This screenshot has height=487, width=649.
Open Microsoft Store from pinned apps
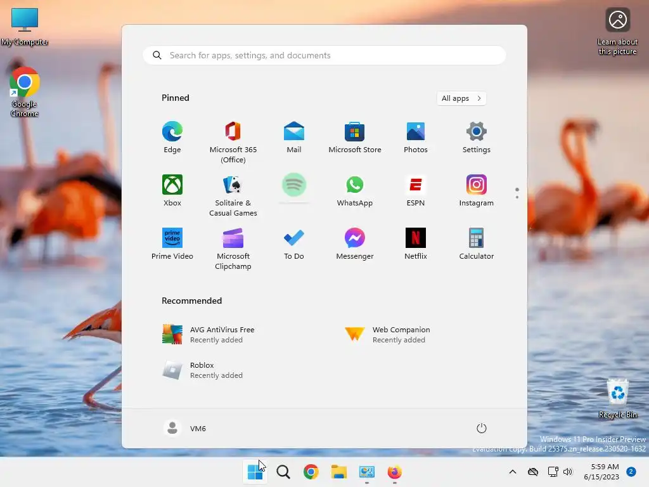coord(355,138)
